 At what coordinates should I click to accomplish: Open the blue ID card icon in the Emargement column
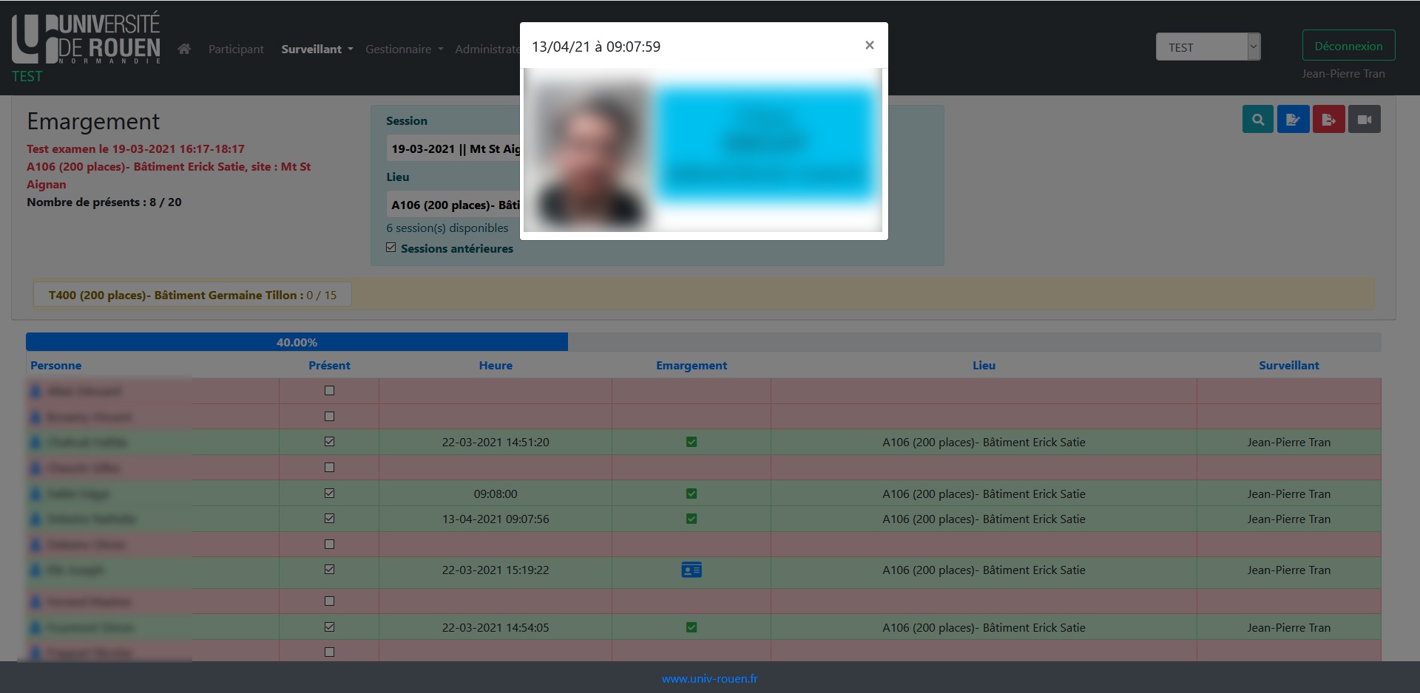(692, 570)
